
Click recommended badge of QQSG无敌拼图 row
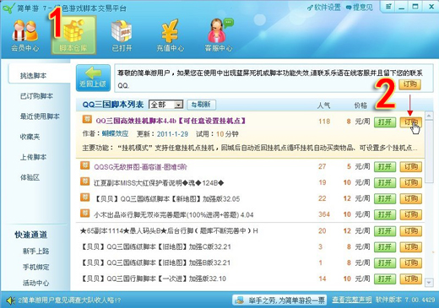tap(85, 165)
